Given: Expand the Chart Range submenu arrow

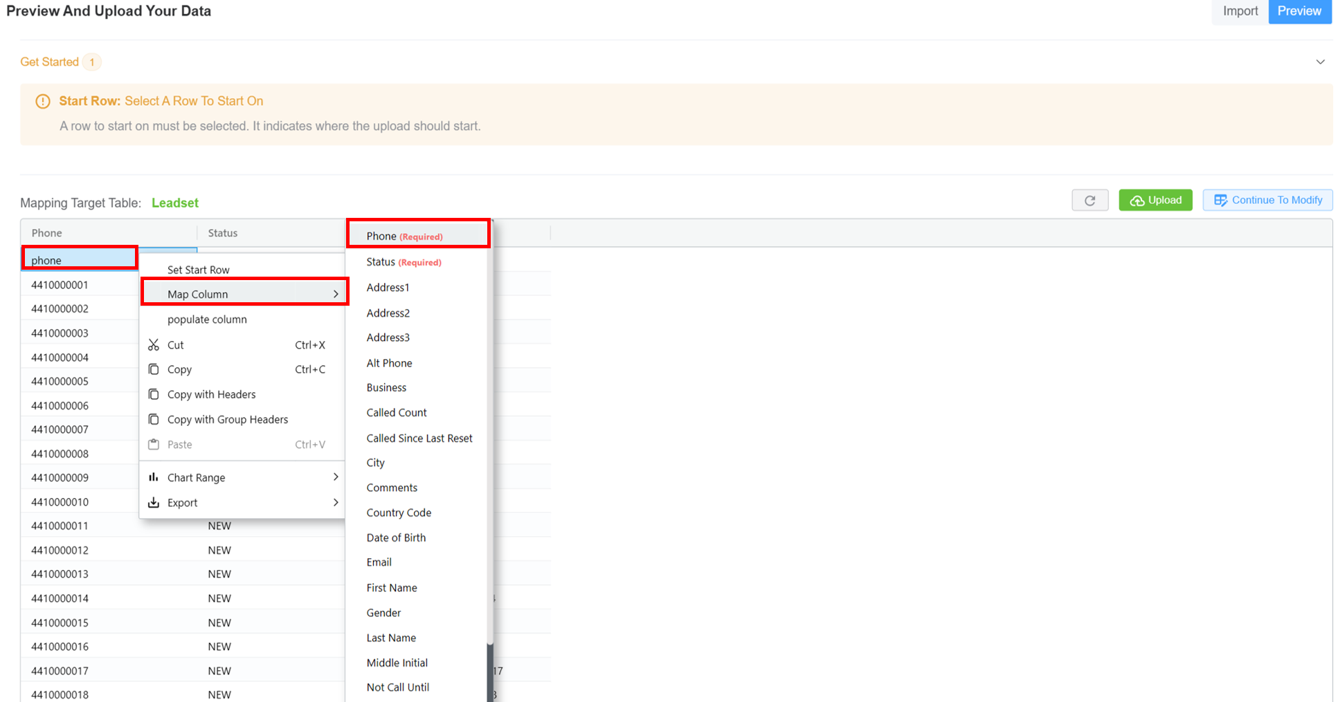Looking at the screenshot, I should (x=336, y=477).
